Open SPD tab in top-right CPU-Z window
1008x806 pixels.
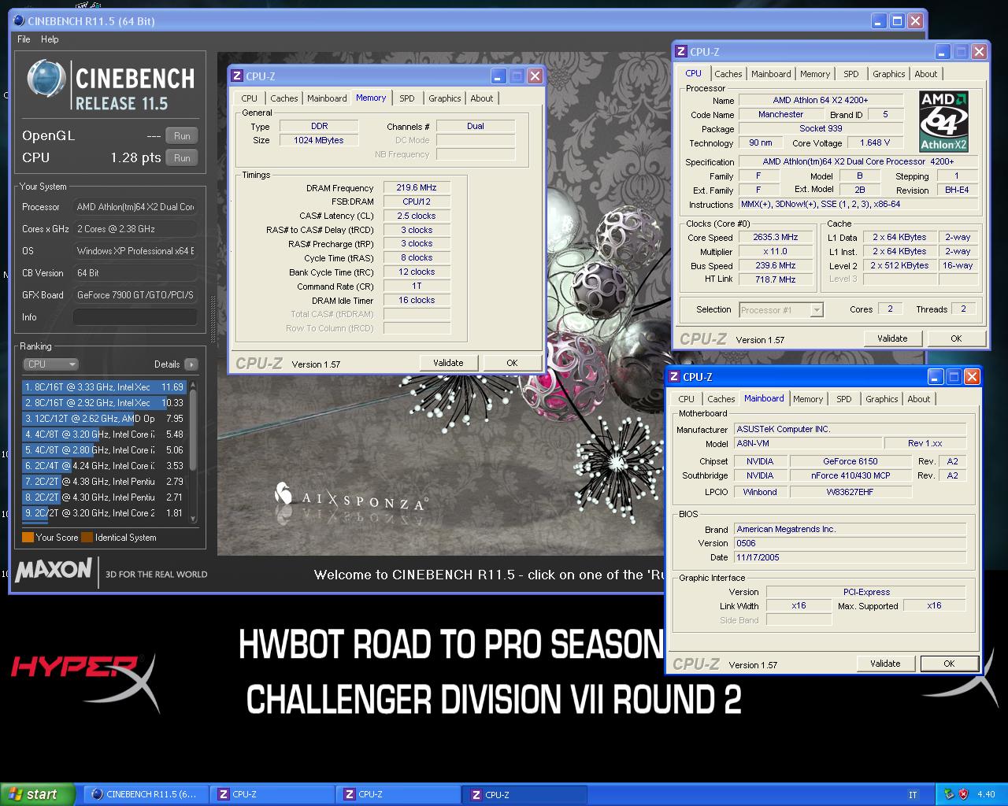[x=851, y=74]
